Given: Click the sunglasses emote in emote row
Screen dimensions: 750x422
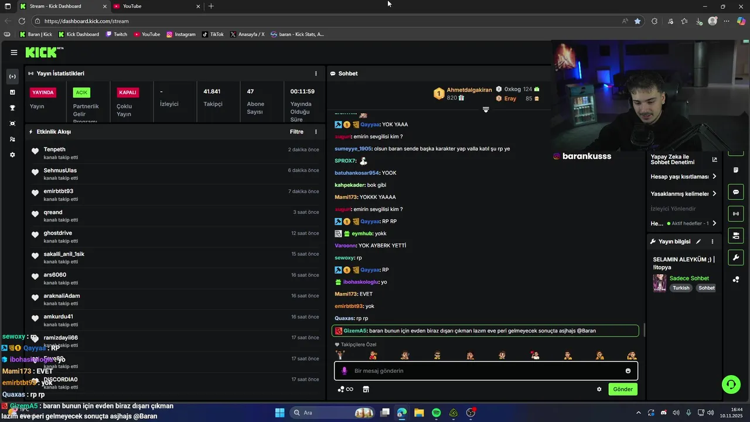Looking at the screenshot, I should coord(437,355).
